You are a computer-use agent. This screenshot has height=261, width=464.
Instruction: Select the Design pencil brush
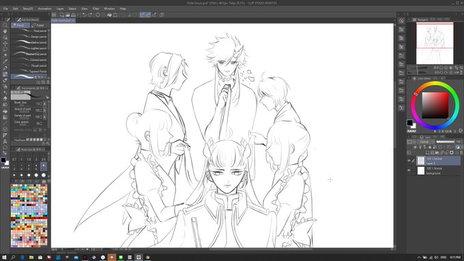pos(29,37)
